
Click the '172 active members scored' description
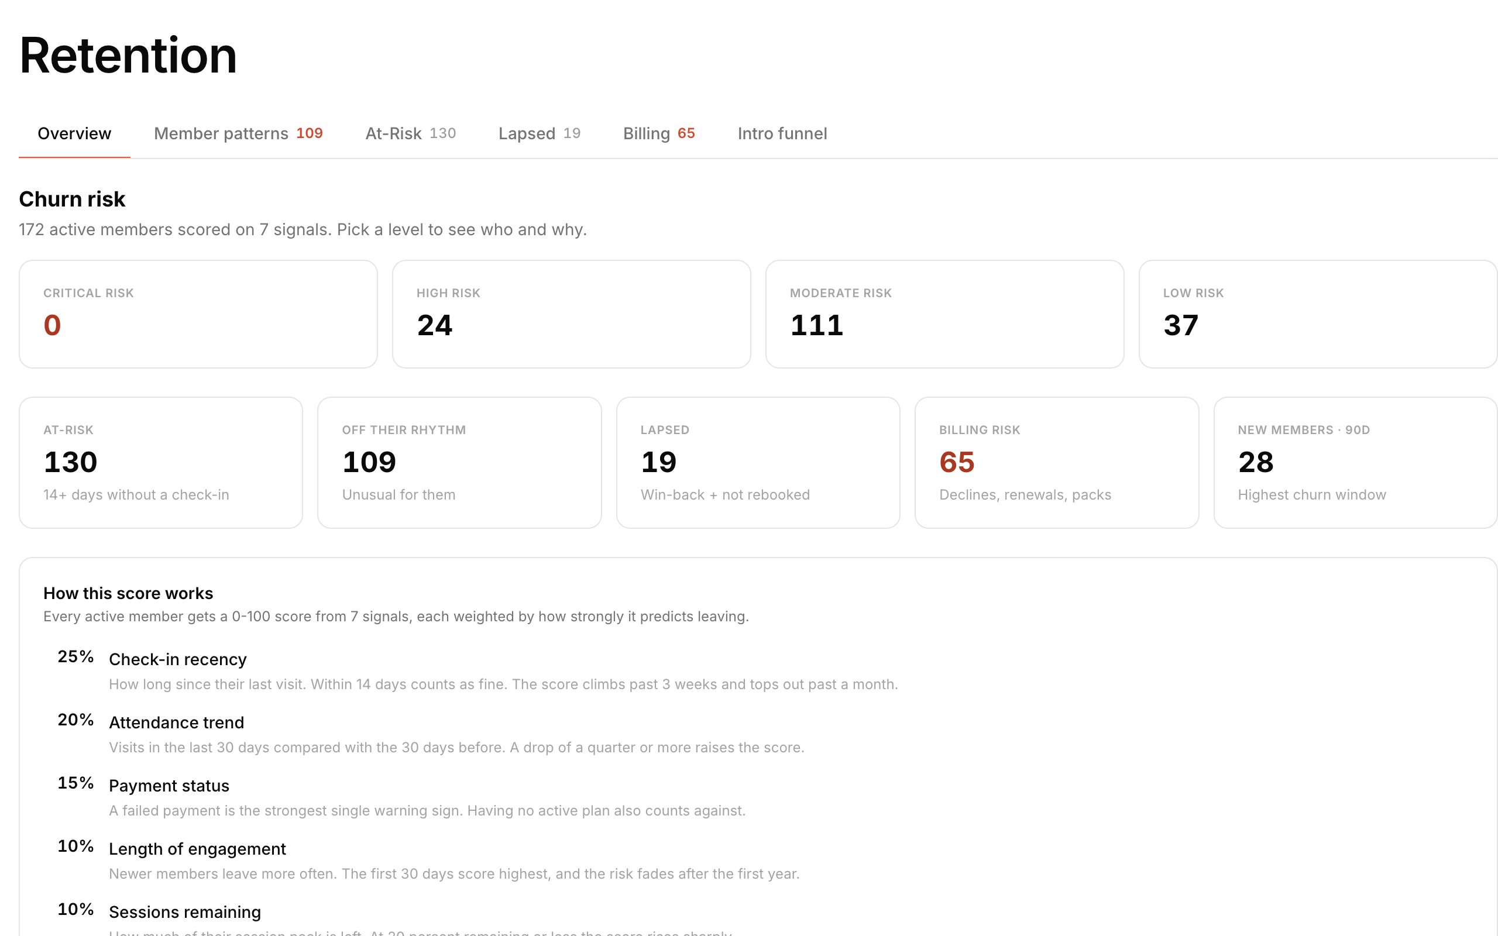tap(303, 230)
